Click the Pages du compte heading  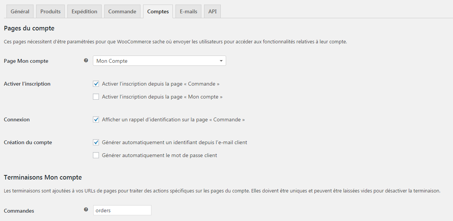coord(29,28)
